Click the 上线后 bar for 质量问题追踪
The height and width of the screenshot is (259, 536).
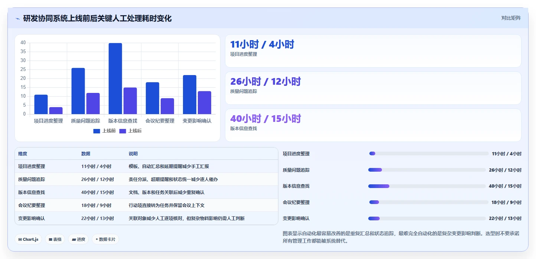pyautogui.click(x=93, y=103)
